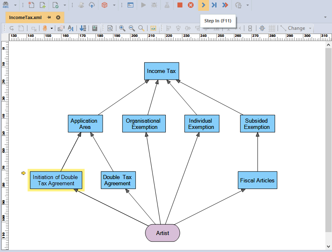The height and width of the screenshot is (252, 332).
Task: Create a new file with the starred page icon
Action: [31, 5]
